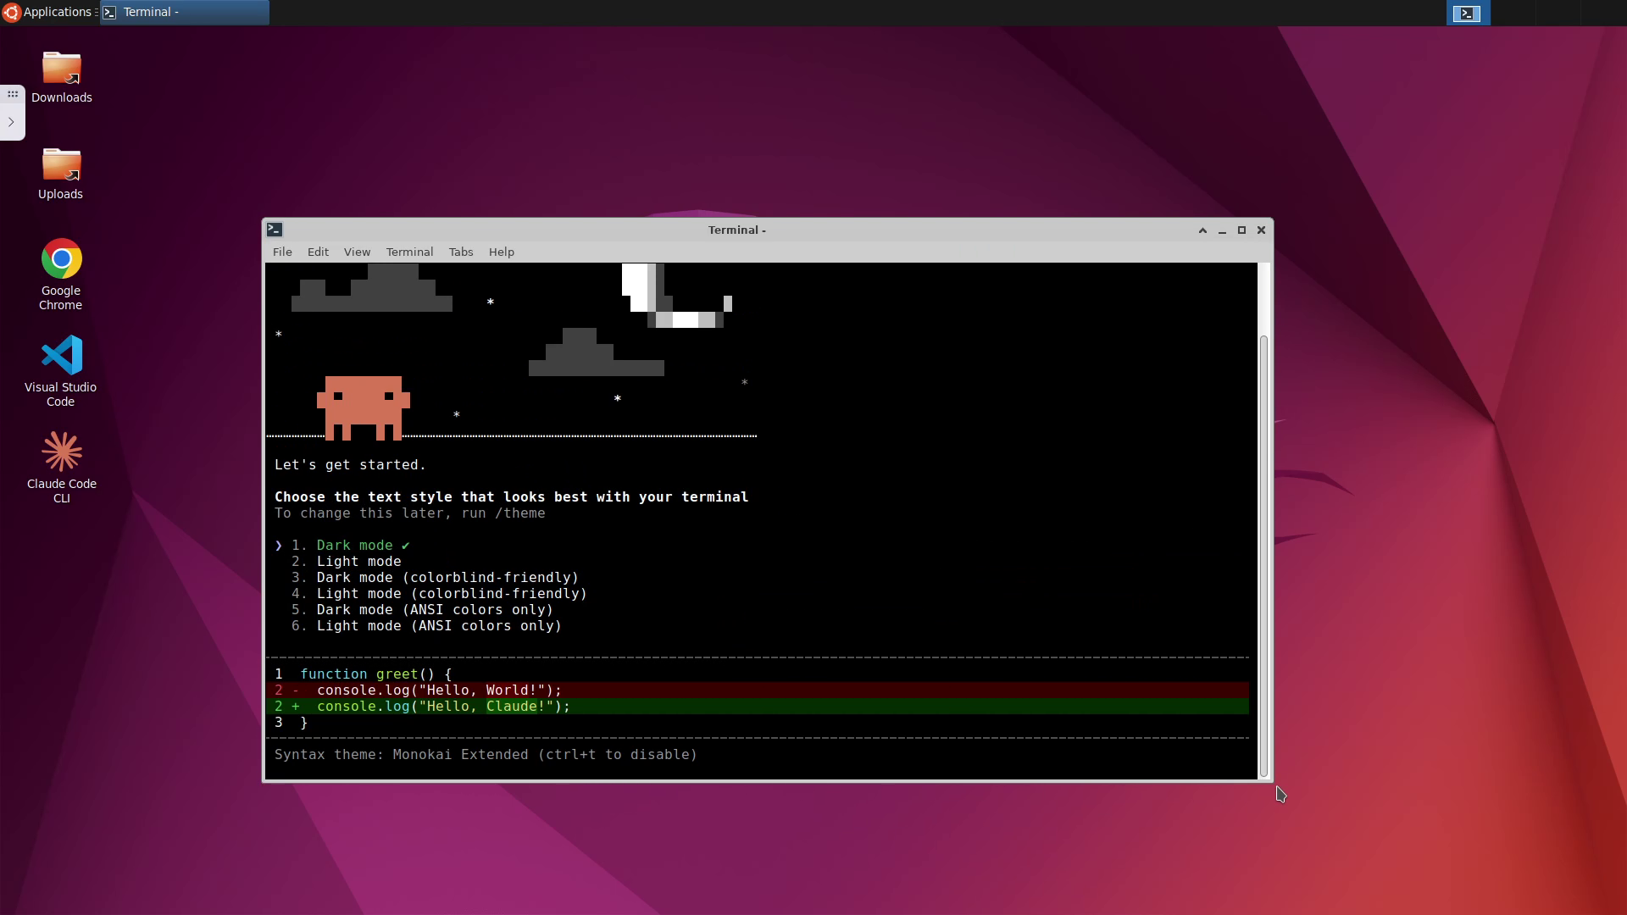
Task: Open the grid dots handle on left edge
Action: [12, 94]
